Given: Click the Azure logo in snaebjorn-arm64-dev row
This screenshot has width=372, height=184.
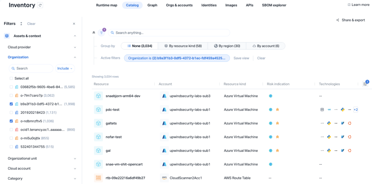Looking at the screenshot, I should coord(164,96).
